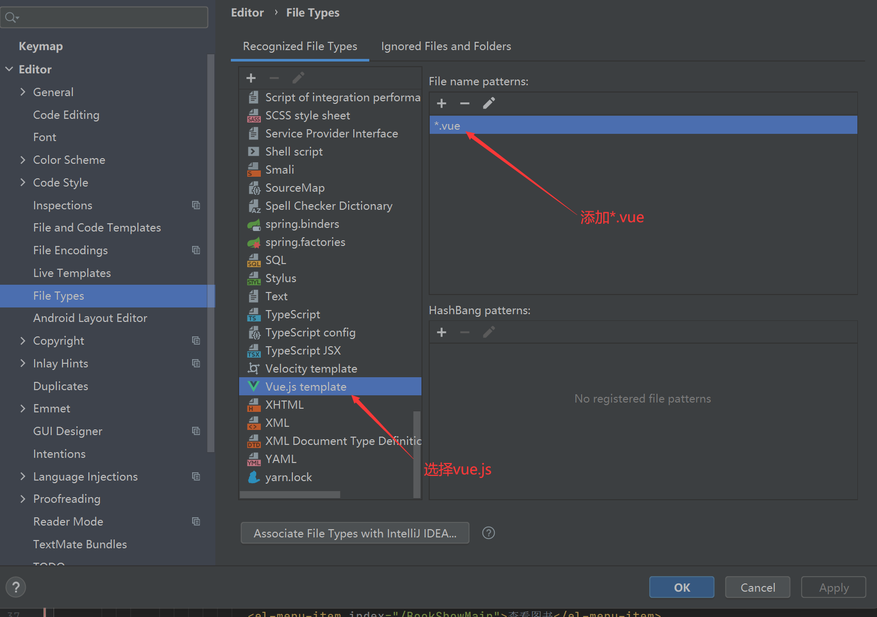877x617 pixels.
Task: Click the help icon beside Associate File Types
Action: (489, 533)
